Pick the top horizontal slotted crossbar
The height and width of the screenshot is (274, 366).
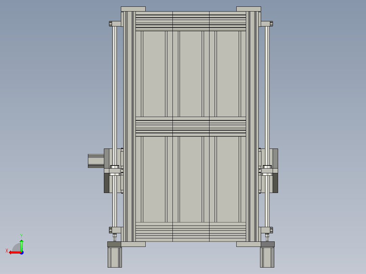point(190,21)
